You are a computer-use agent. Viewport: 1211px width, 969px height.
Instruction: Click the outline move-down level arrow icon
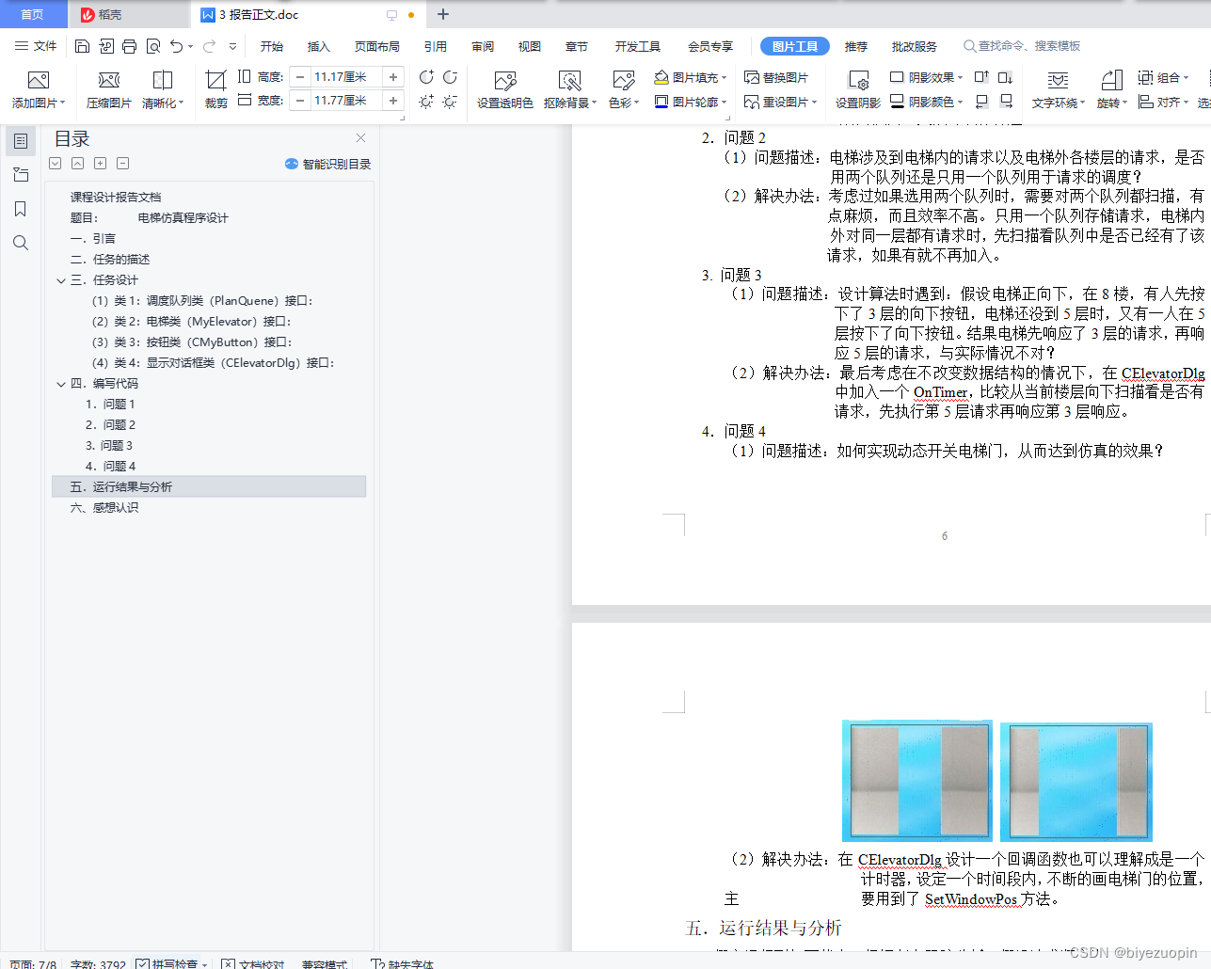point(56,163)
